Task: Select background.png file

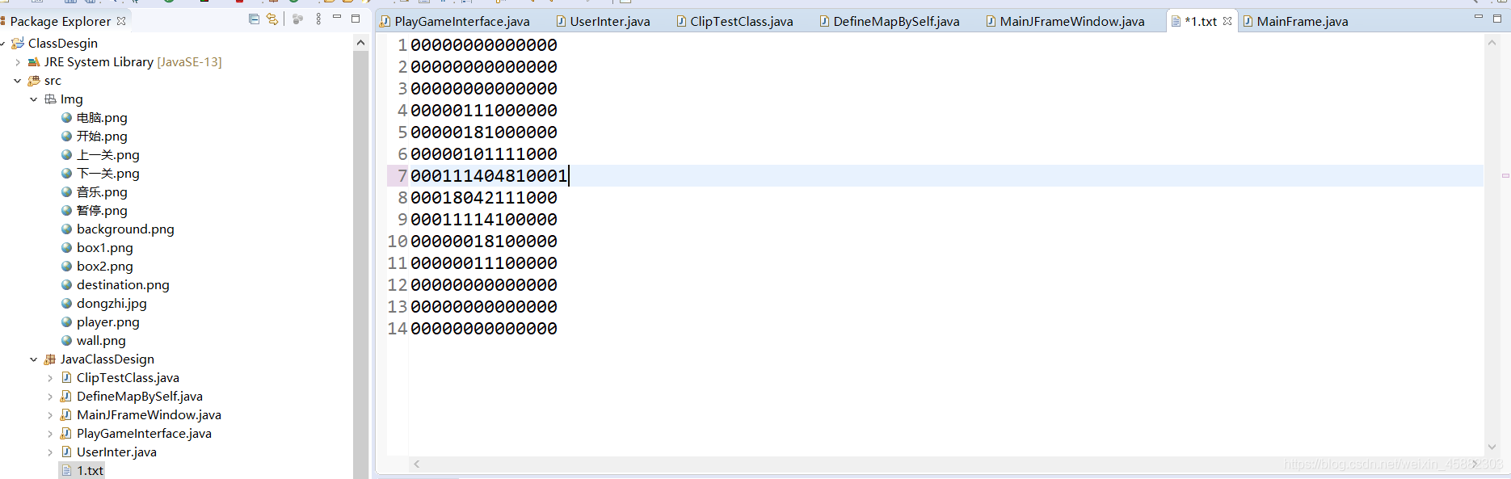Action: point(125,229)
